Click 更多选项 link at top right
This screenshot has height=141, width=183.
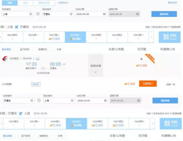[172, 3]
